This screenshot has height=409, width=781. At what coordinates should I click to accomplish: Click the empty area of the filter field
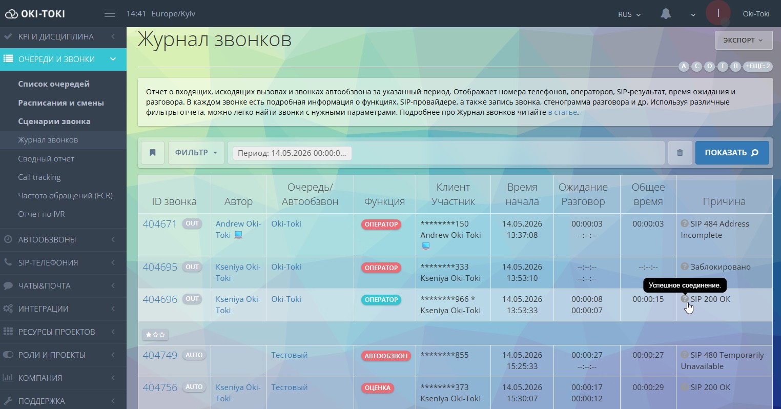click(x=507, y=153)
